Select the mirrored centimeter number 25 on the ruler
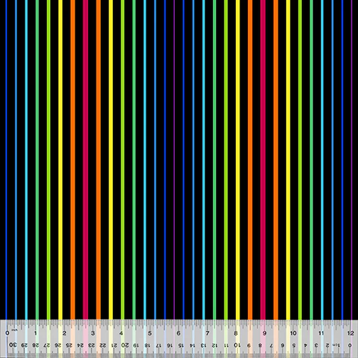358x358 pixels. point(69,345)
